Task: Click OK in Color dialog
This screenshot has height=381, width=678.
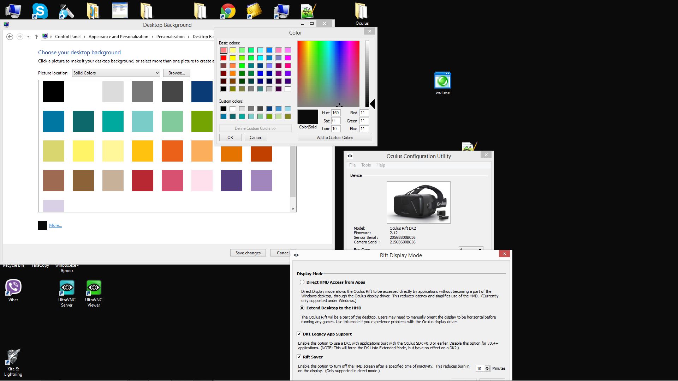Action: 230,138
